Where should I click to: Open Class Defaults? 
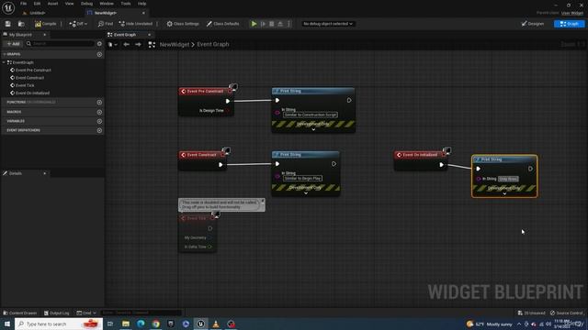(x=222, y=24)
